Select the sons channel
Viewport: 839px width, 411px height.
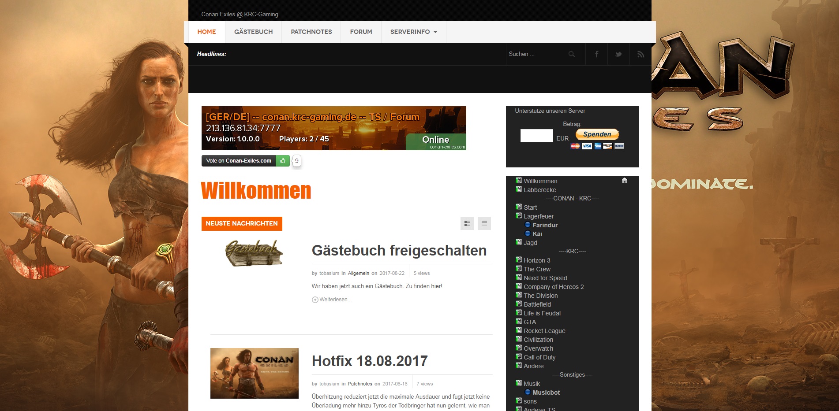pos(530,401)
